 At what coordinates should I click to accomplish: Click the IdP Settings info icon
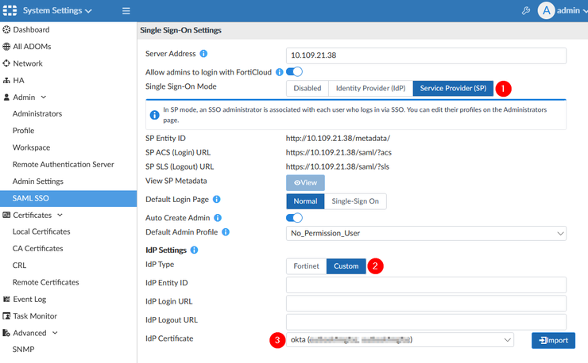pos(195,250)
